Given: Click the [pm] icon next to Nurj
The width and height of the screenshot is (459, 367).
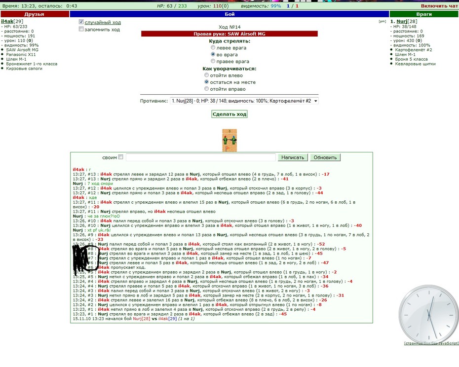Looking at the screenshot, I should 382,21.
